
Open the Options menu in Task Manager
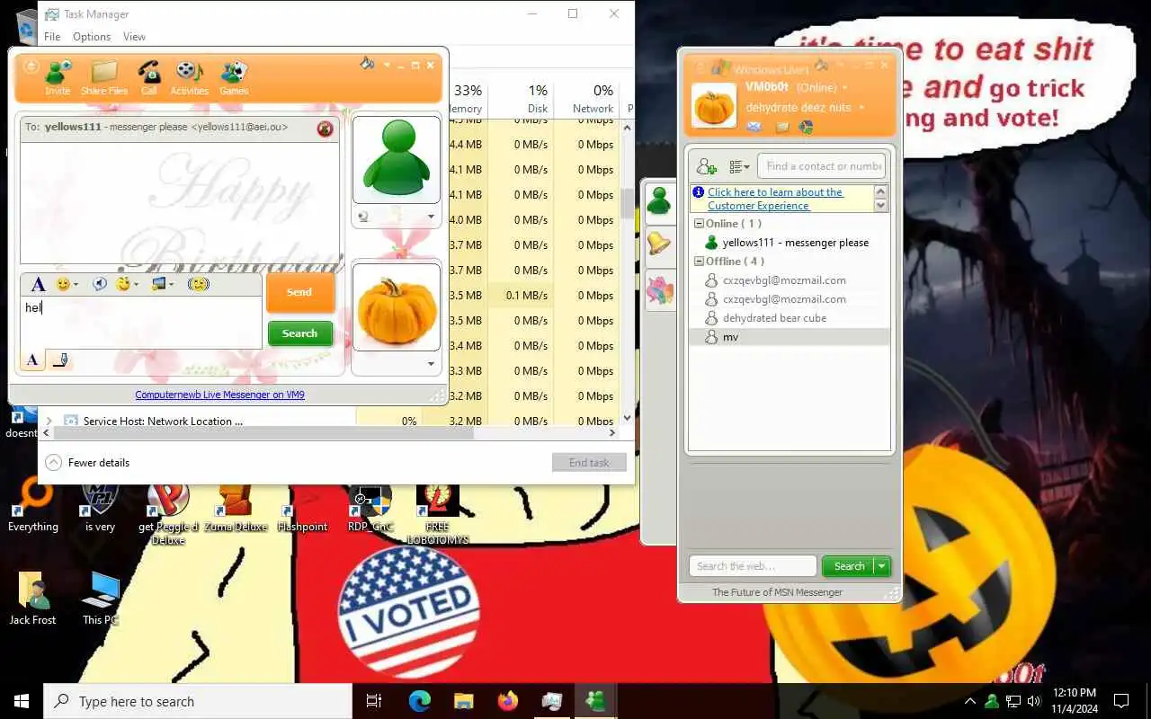tap(92, 37)
